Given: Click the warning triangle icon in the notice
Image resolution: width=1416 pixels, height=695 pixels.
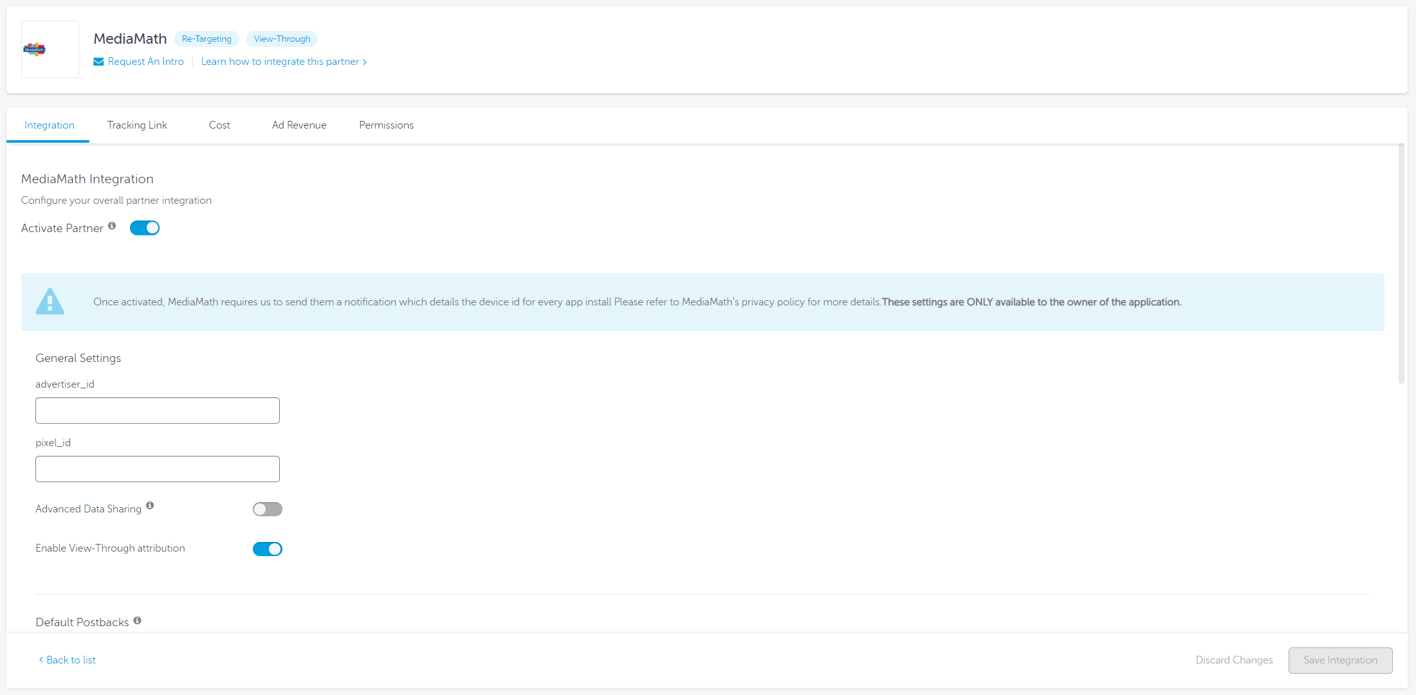Looking at the screenshot, I should pyautogui.click(x=50, y=302).
